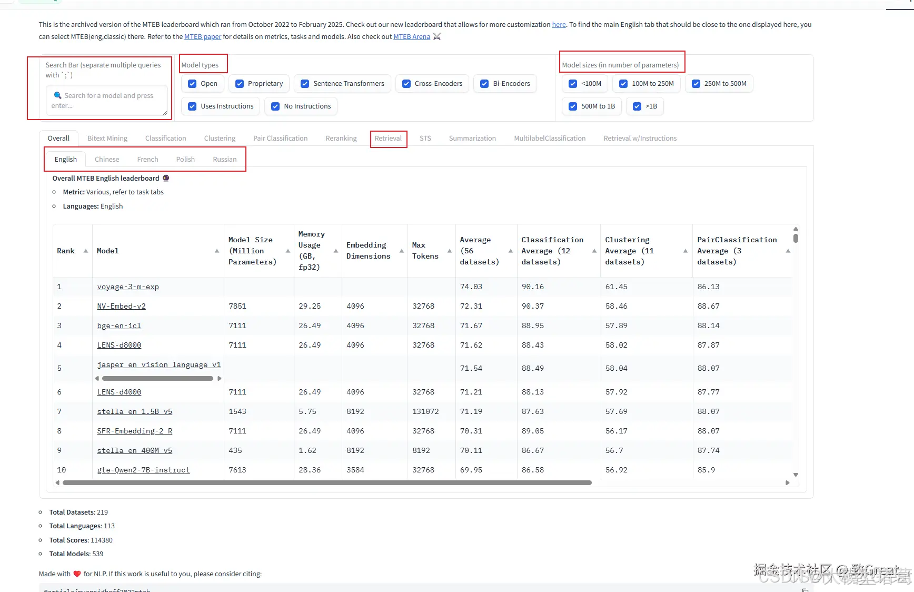Switch to French language tab
Viewport: 914px width, 592px height.
[x=147, y=160]
